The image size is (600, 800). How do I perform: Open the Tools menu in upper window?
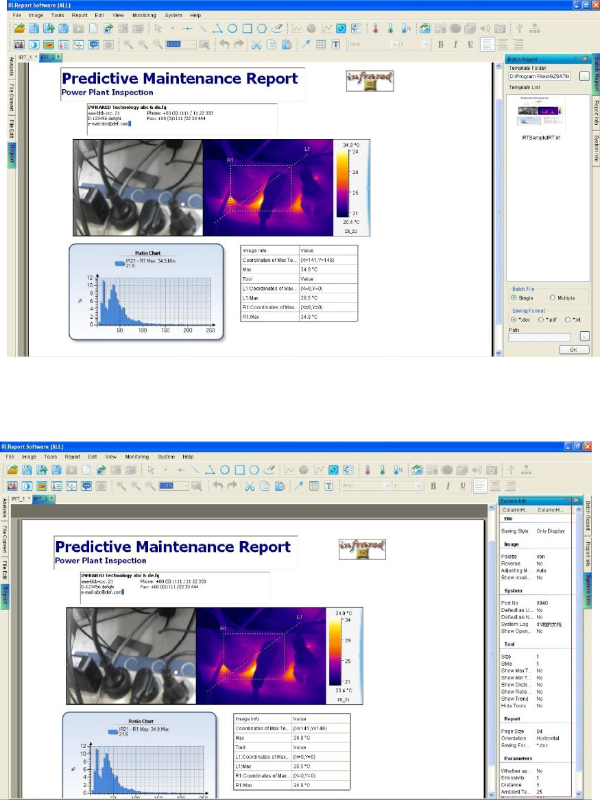[x=58, y=15]
